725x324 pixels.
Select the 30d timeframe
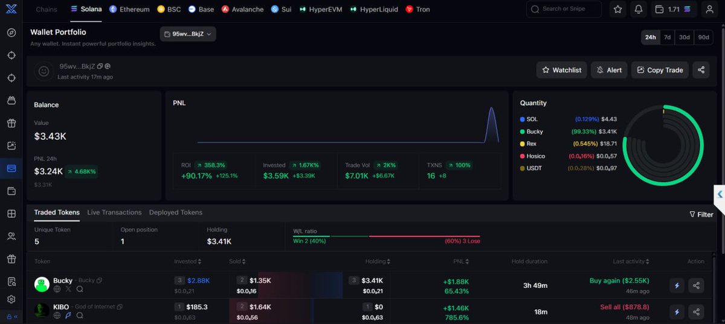pos(684,37)
